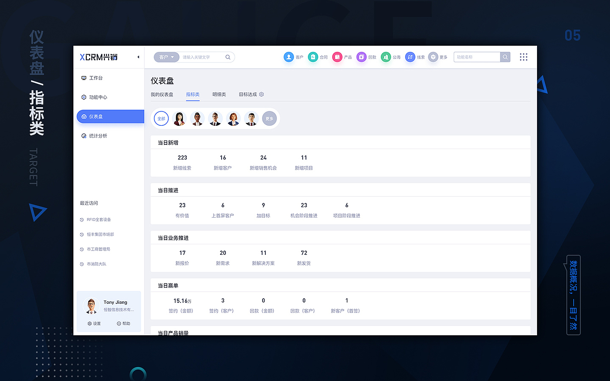
Task: Click the 功能名称 function search field
Action: pos(477,57)
